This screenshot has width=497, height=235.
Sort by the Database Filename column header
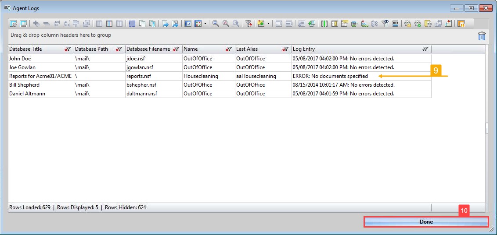(x=148, y=49)
